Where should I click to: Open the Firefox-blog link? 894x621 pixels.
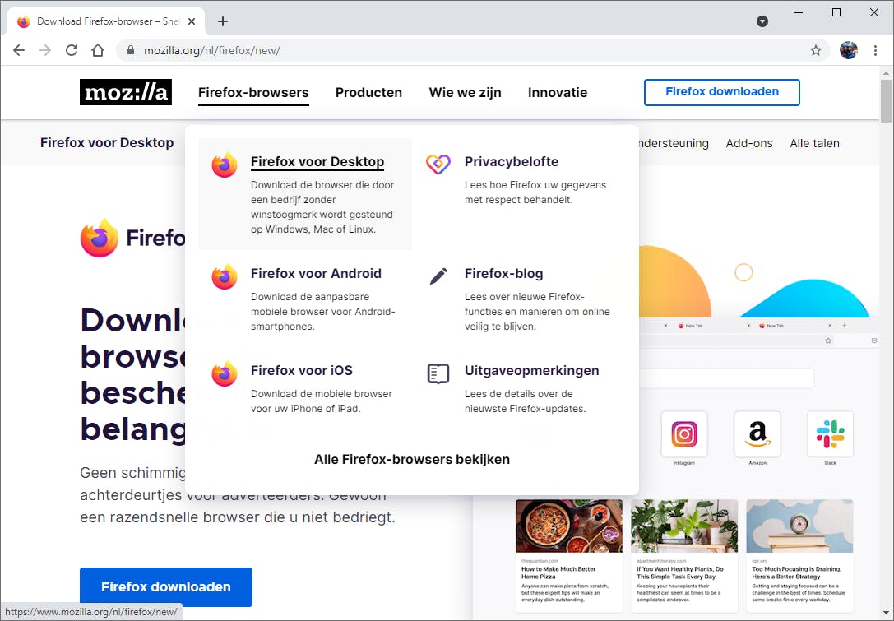[x=503, y=273]
